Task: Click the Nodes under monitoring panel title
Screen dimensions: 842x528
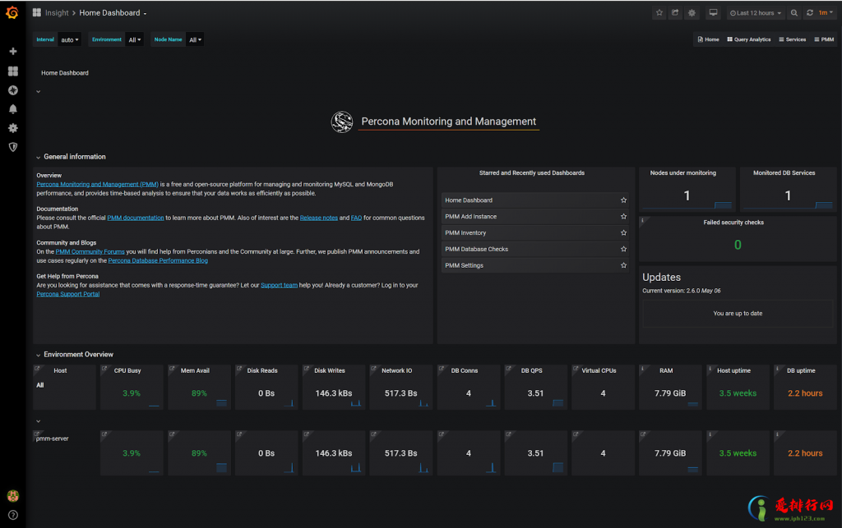Action: 683,173
